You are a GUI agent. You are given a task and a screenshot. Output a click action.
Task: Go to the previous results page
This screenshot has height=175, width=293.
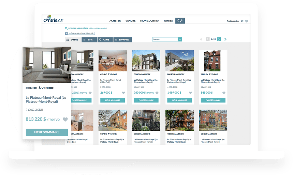207,39
